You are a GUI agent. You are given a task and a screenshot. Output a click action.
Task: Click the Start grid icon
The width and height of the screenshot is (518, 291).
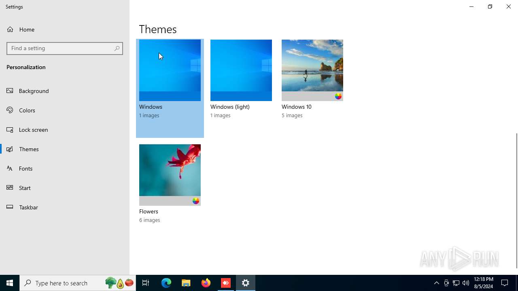pos(10,188)
